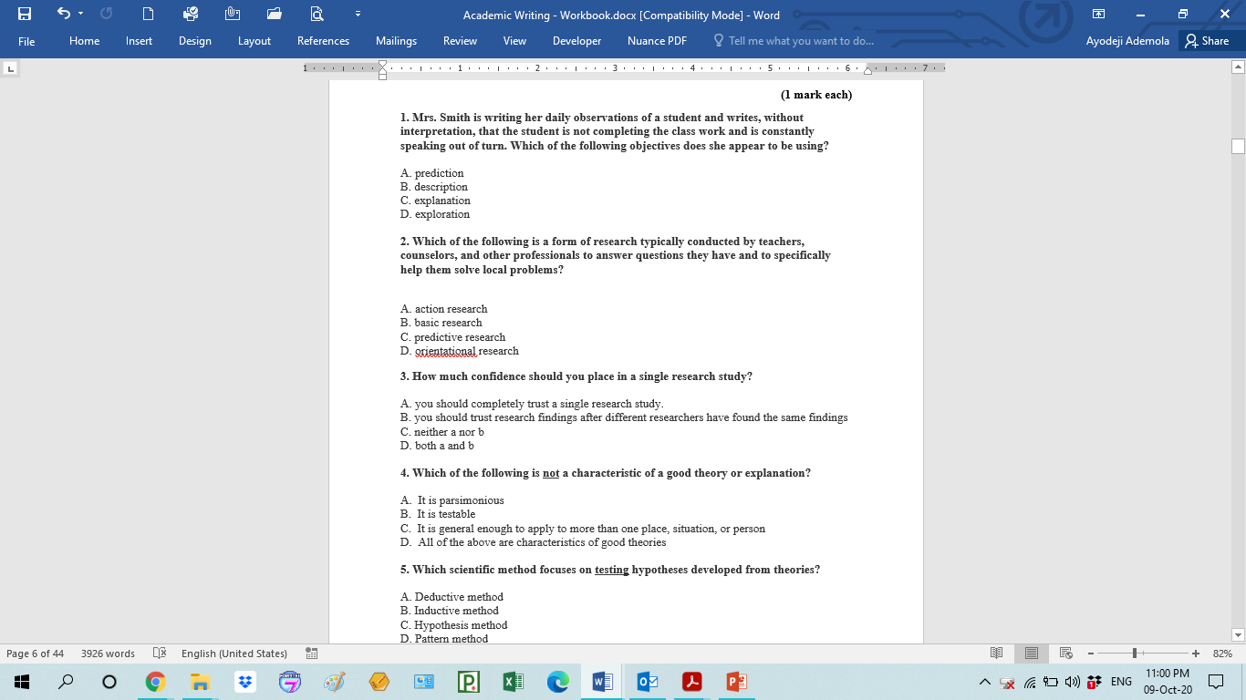
Task: Show hidden icons in the system tray
Action: click(x=984, y=681)
